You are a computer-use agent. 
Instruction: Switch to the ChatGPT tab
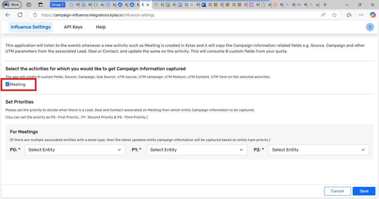tap(194, 5)
